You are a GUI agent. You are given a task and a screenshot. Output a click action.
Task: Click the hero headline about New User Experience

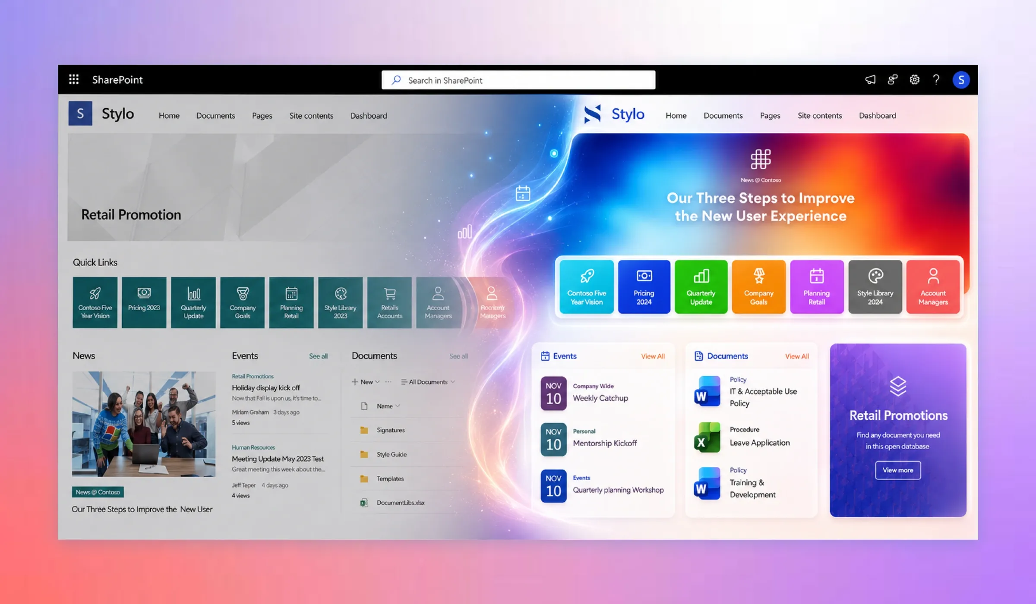761,207
